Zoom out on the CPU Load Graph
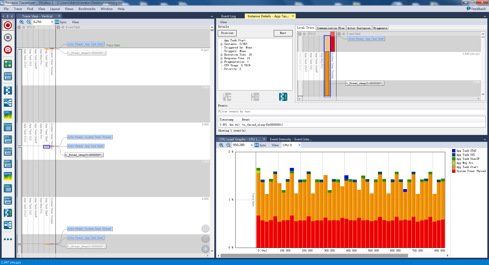 pos(228,145)
